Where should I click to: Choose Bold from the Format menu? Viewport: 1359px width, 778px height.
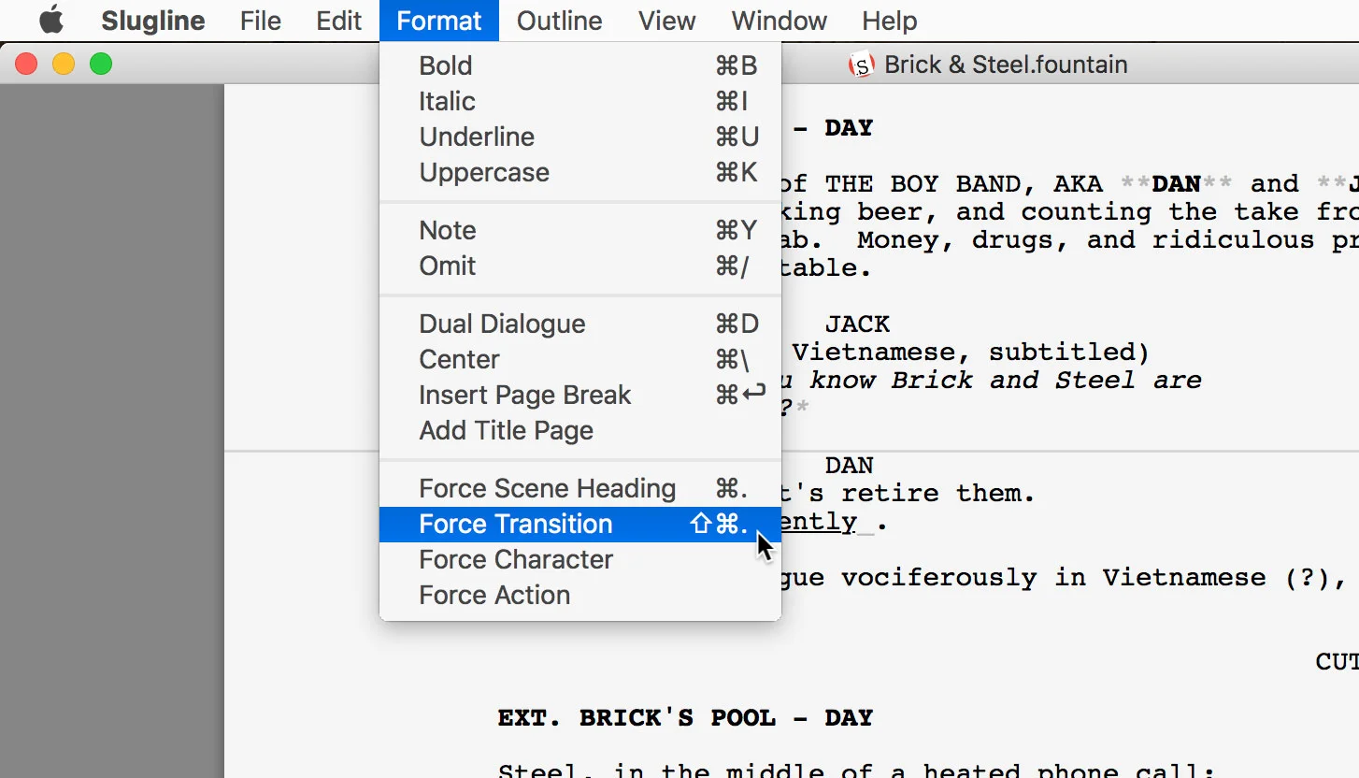[x=580, y=65]
